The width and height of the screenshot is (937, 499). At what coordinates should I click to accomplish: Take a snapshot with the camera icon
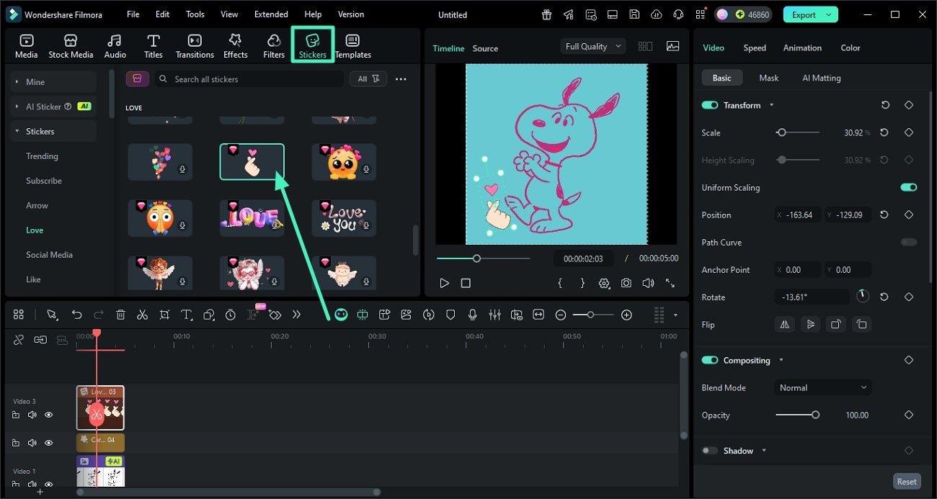pyautogui.click(x=626, y=283)
